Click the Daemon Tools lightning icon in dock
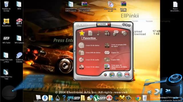The height and width of the screenshot is (102, 183). (45, 98)
